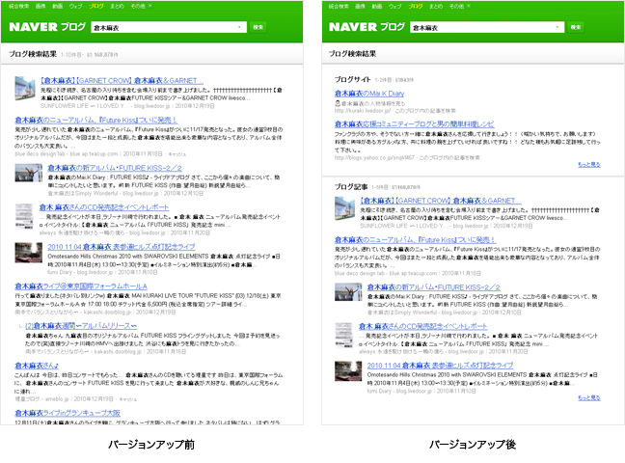Open 東京国際フォーラムホールA live result link

coord(81,286)
